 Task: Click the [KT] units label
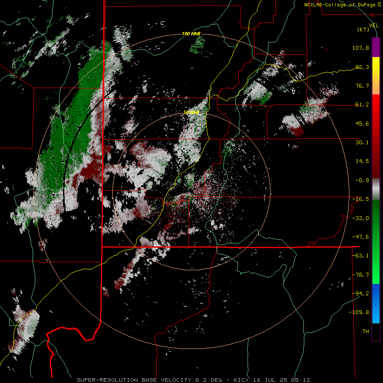[363, 29]
